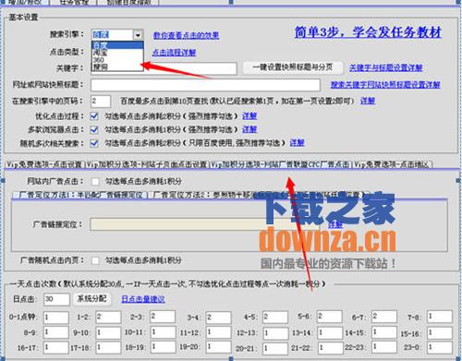Click the 9-10 hourly click field
462x361 pixels.
[108, 332]
